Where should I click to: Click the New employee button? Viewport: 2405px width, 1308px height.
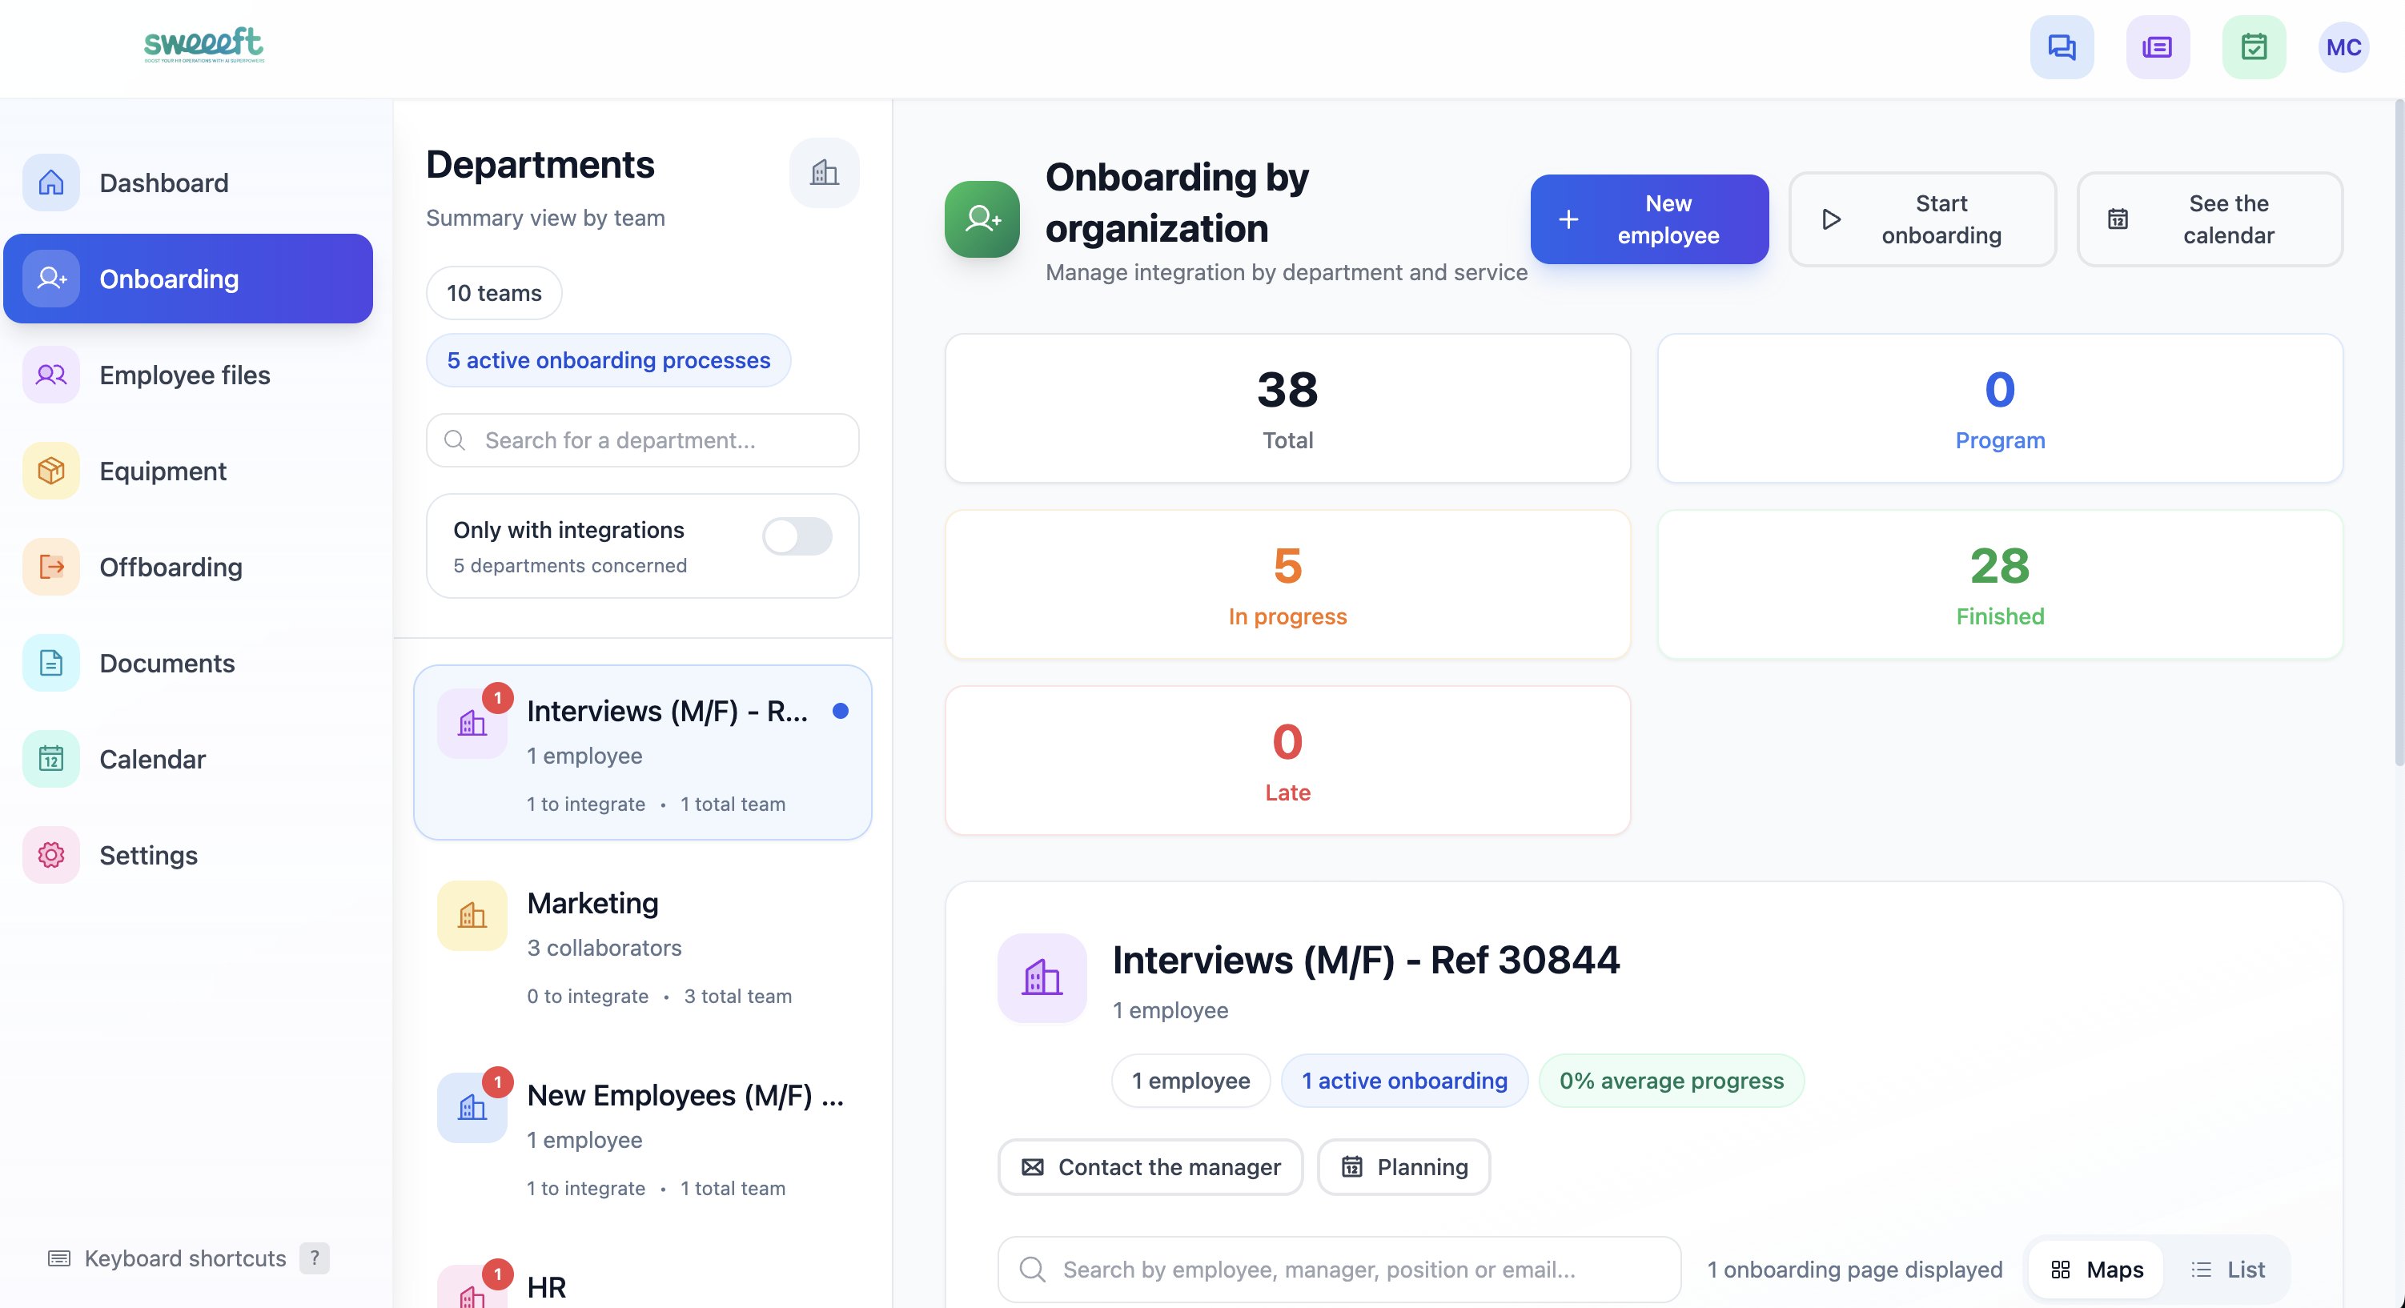[1648, 219]
